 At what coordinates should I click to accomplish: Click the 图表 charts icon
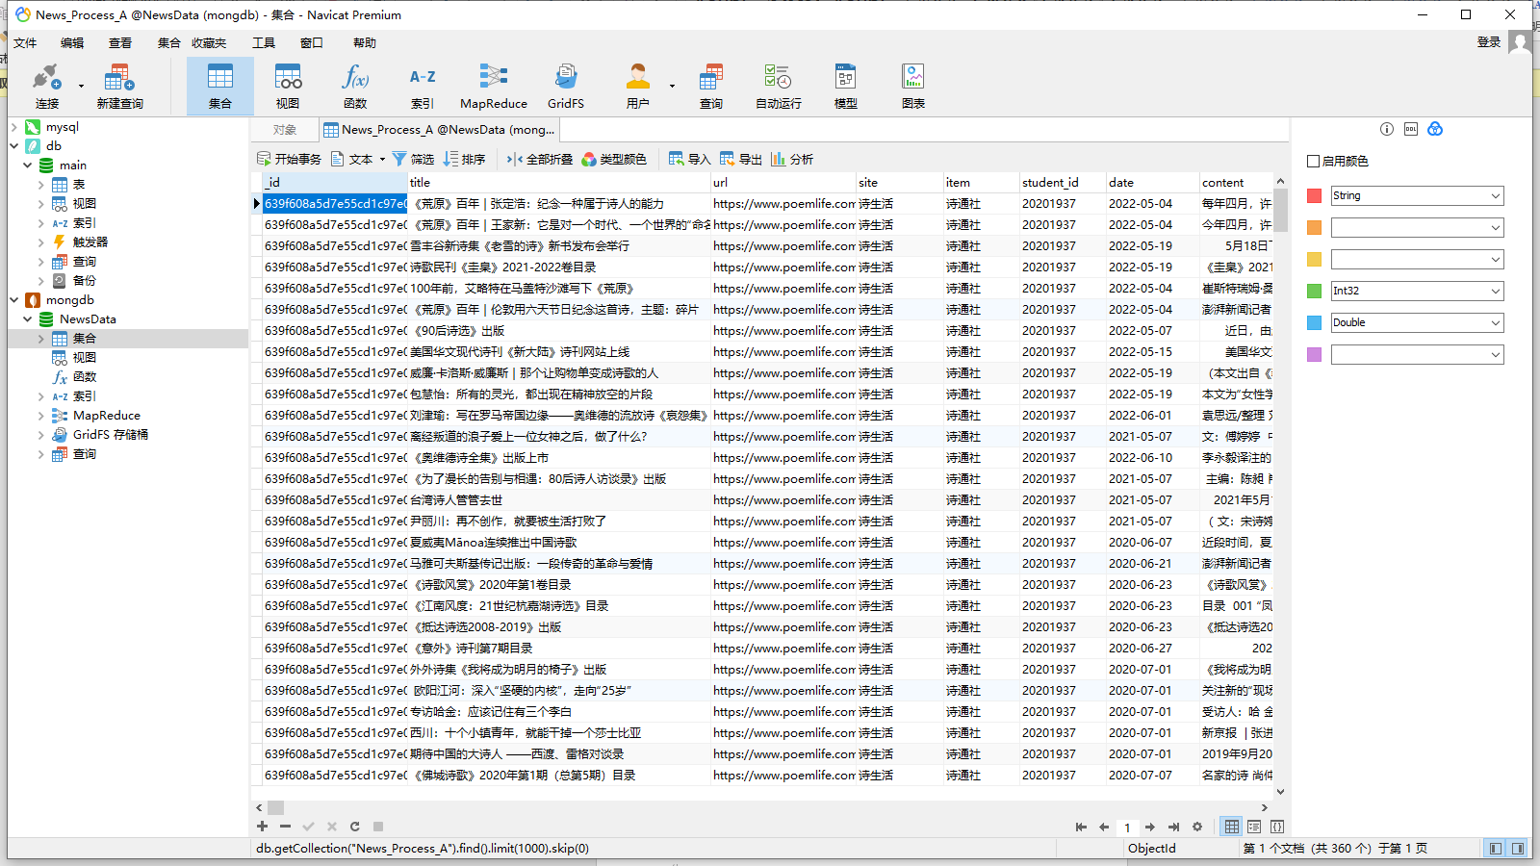pos(913,87)
